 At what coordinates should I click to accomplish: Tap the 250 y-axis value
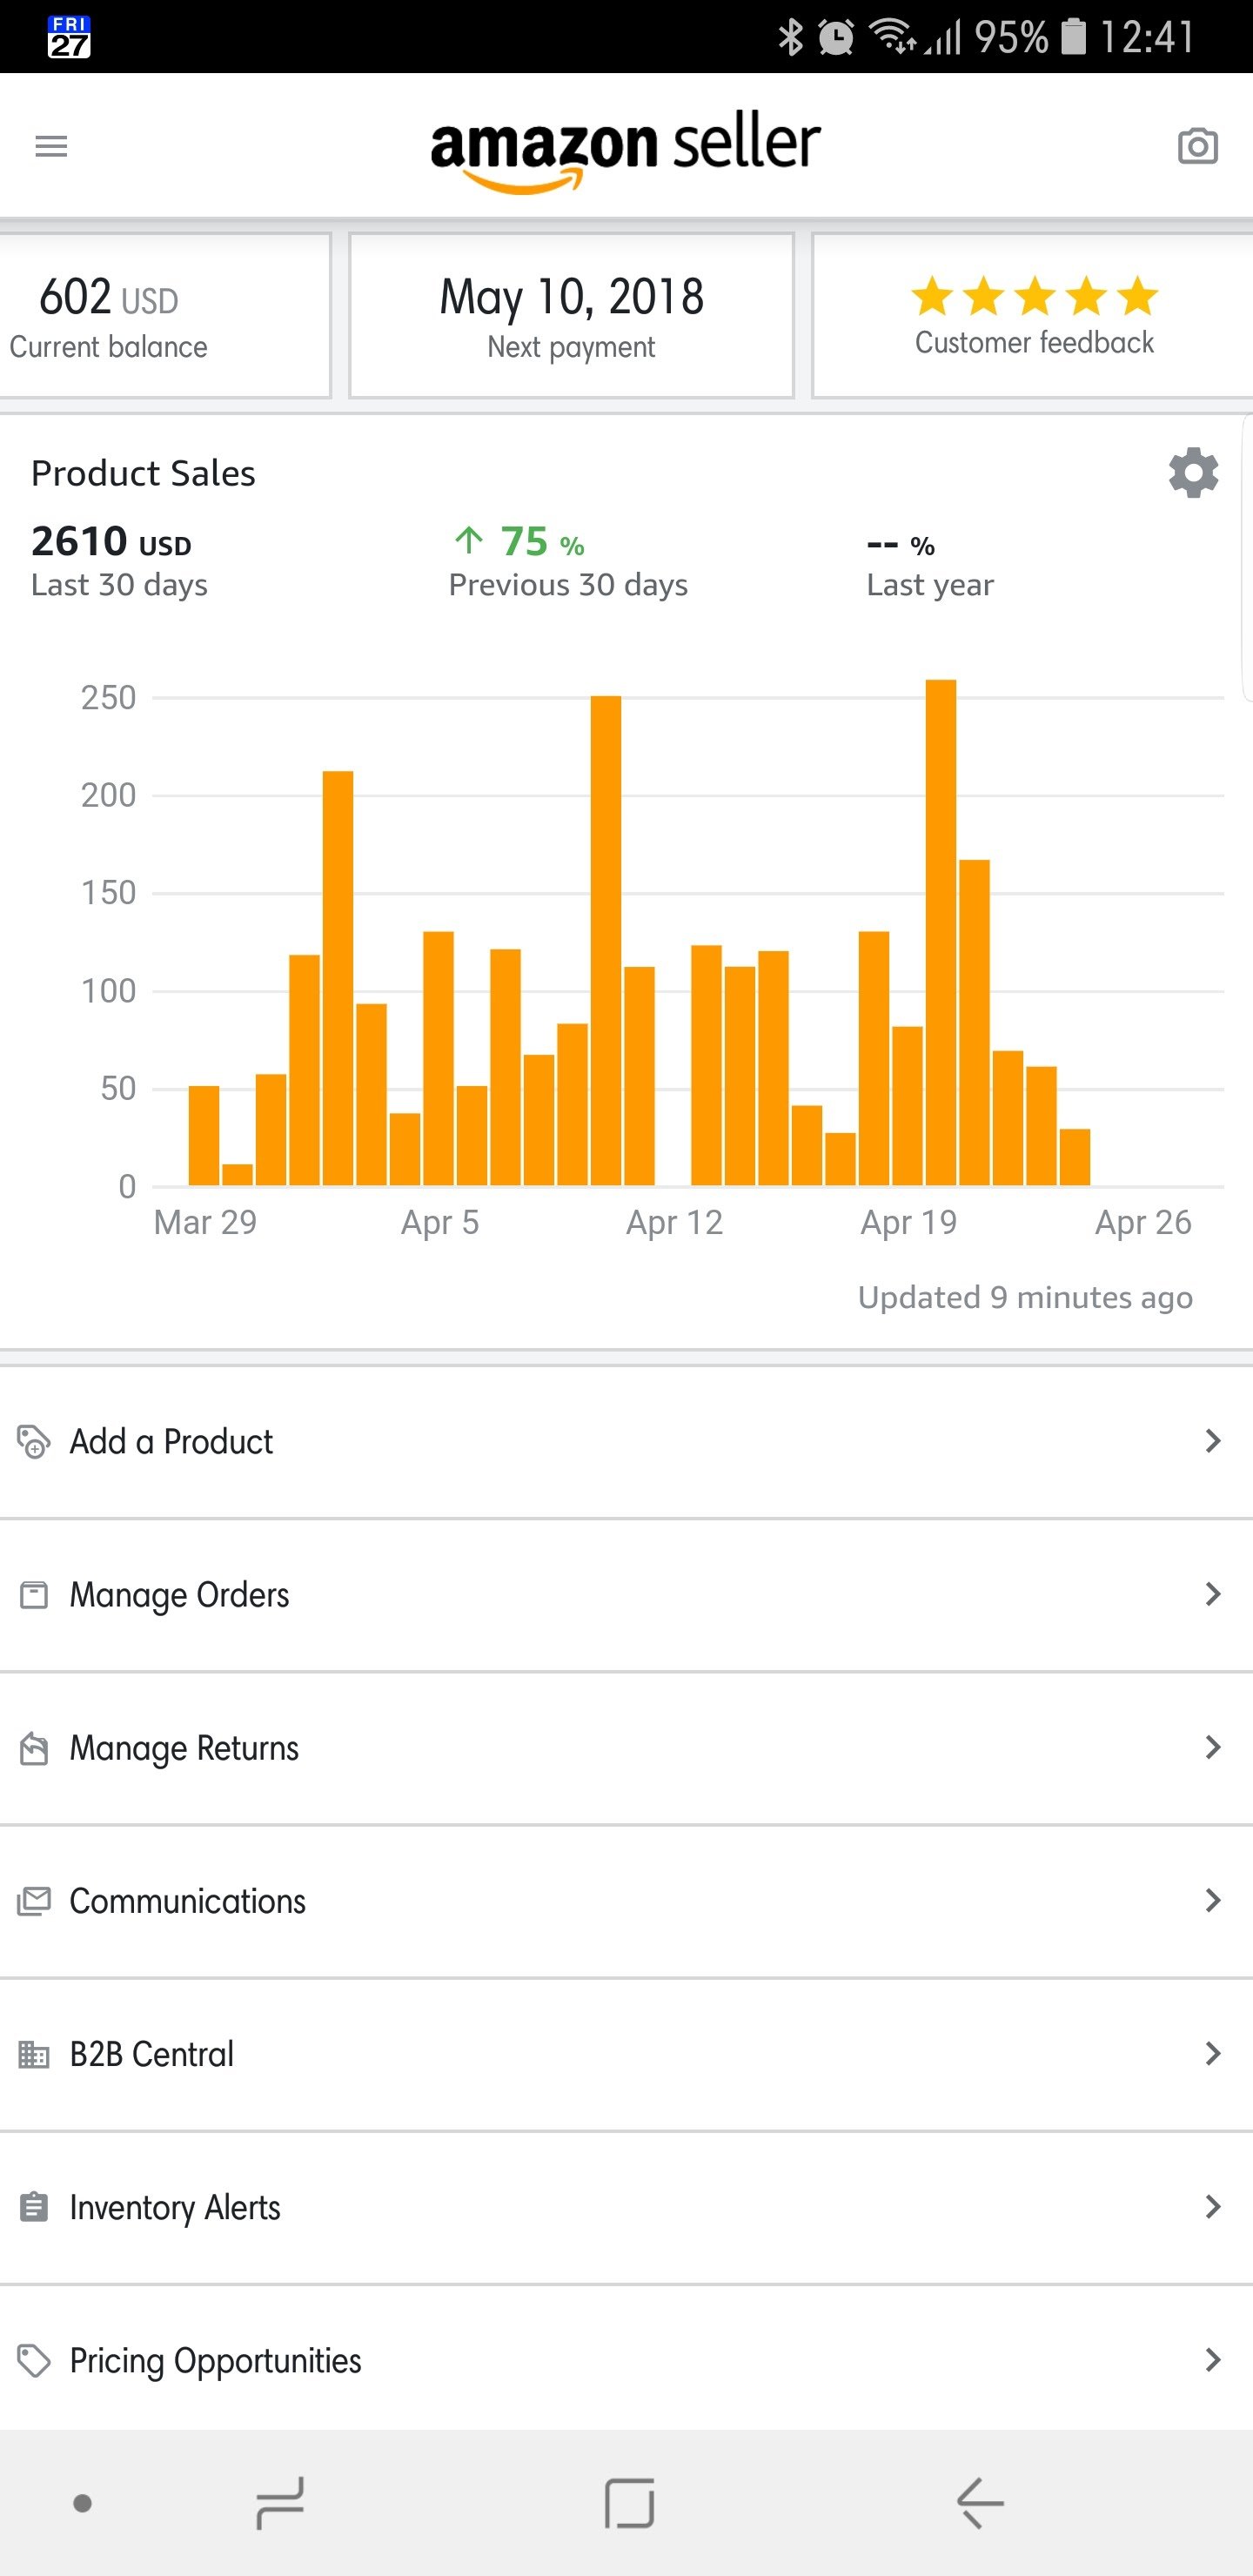[x=108, y=697]
